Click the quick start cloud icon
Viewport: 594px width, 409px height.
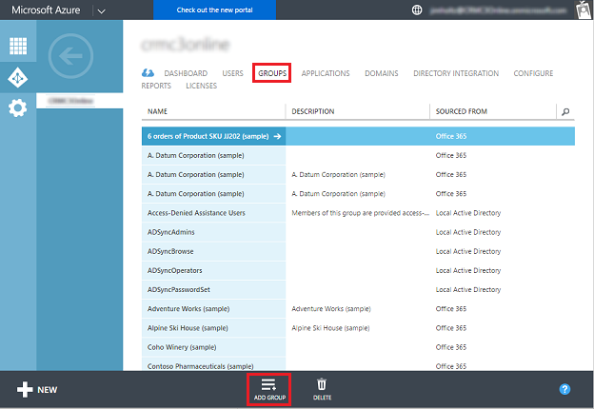(x=148, y=73)
